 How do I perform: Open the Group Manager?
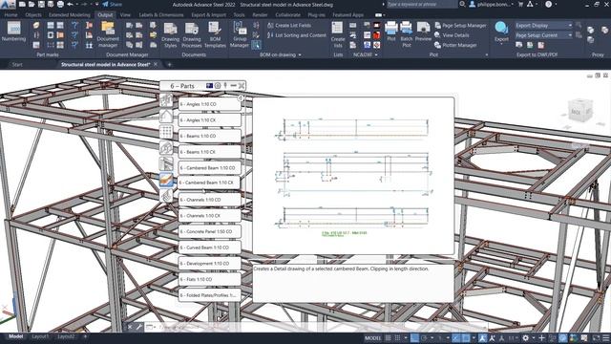[240, 34]
